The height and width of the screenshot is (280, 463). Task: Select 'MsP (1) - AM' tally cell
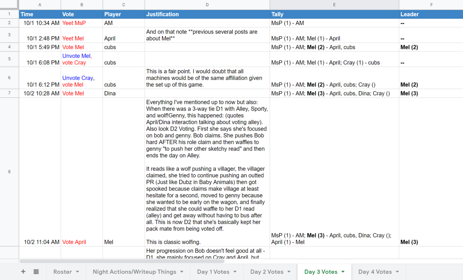[334, 23]
